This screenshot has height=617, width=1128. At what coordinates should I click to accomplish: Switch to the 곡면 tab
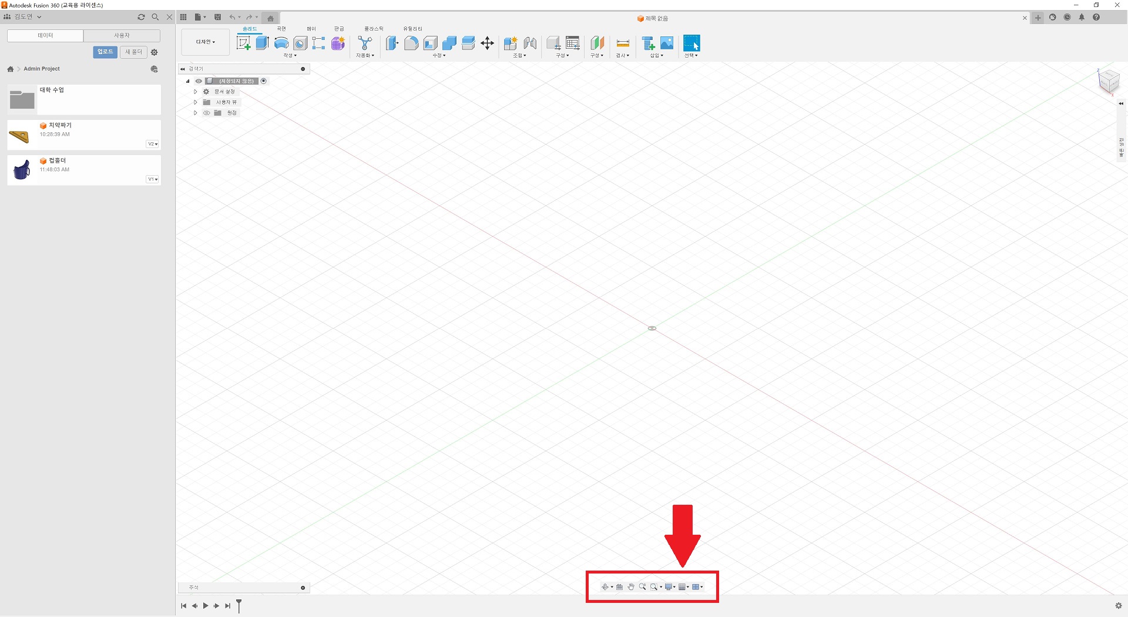click(281, 29)
